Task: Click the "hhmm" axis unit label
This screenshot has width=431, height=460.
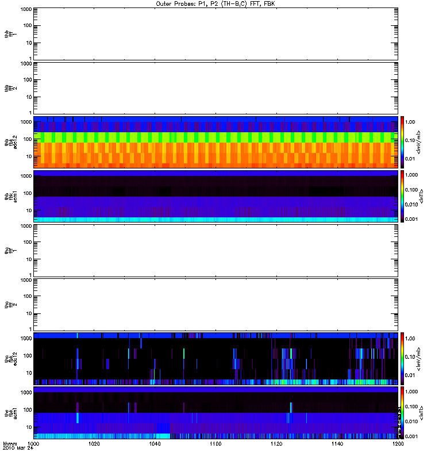Action: (10, 444)
